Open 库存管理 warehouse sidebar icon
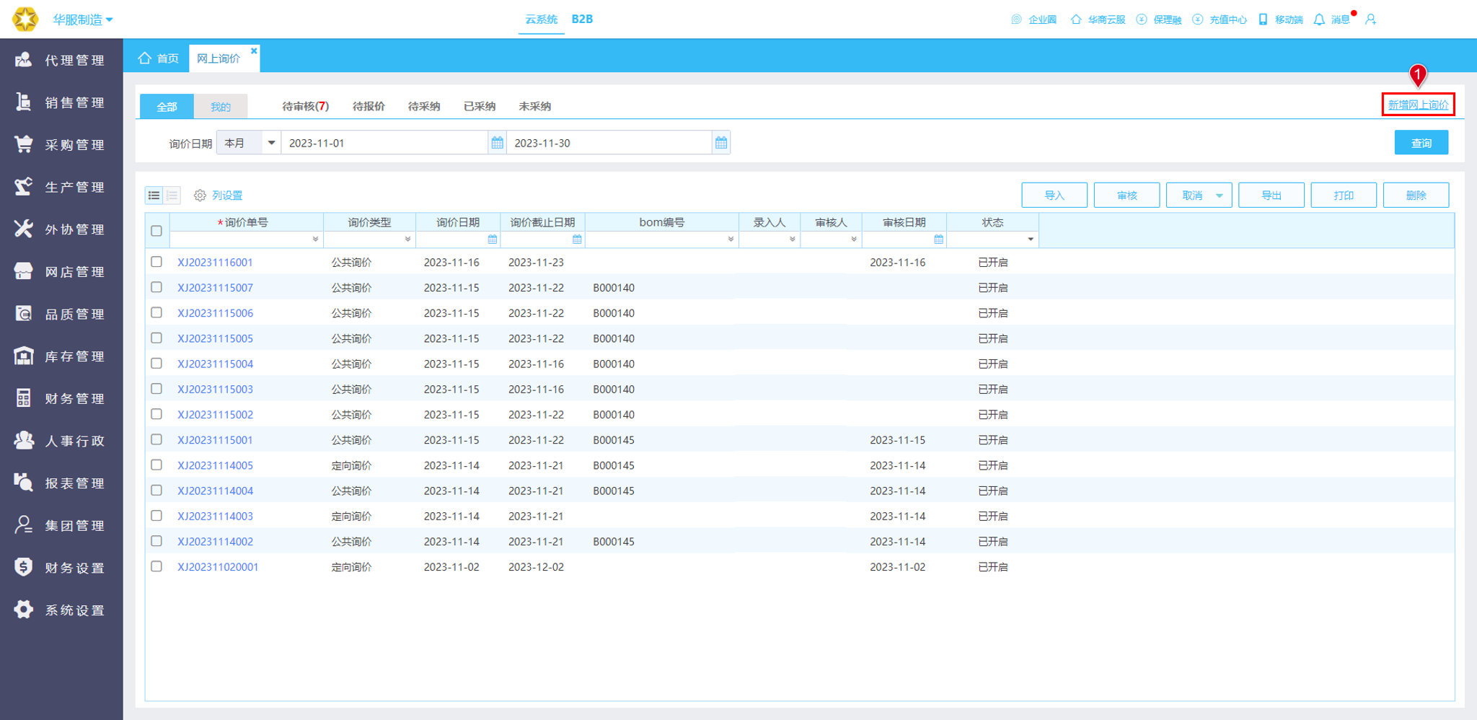The image size is (1477, 720). pyautogui.click(x=23, y=356)
